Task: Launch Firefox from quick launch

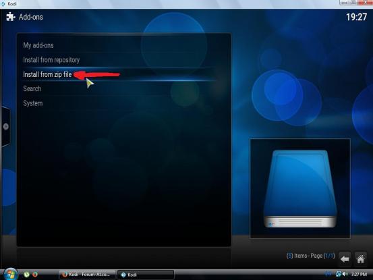Action: [35, 275]
